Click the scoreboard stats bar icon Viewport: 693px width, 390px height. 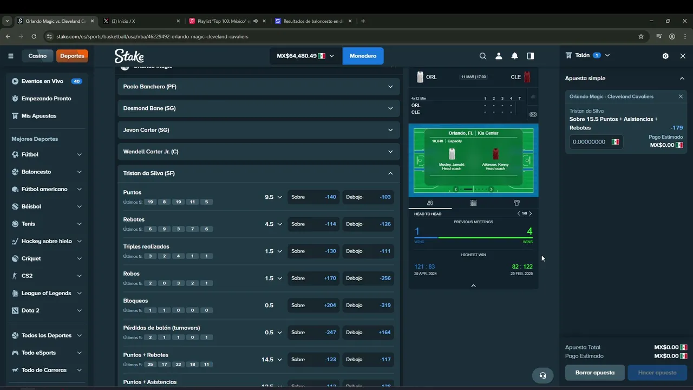[533, 97]
